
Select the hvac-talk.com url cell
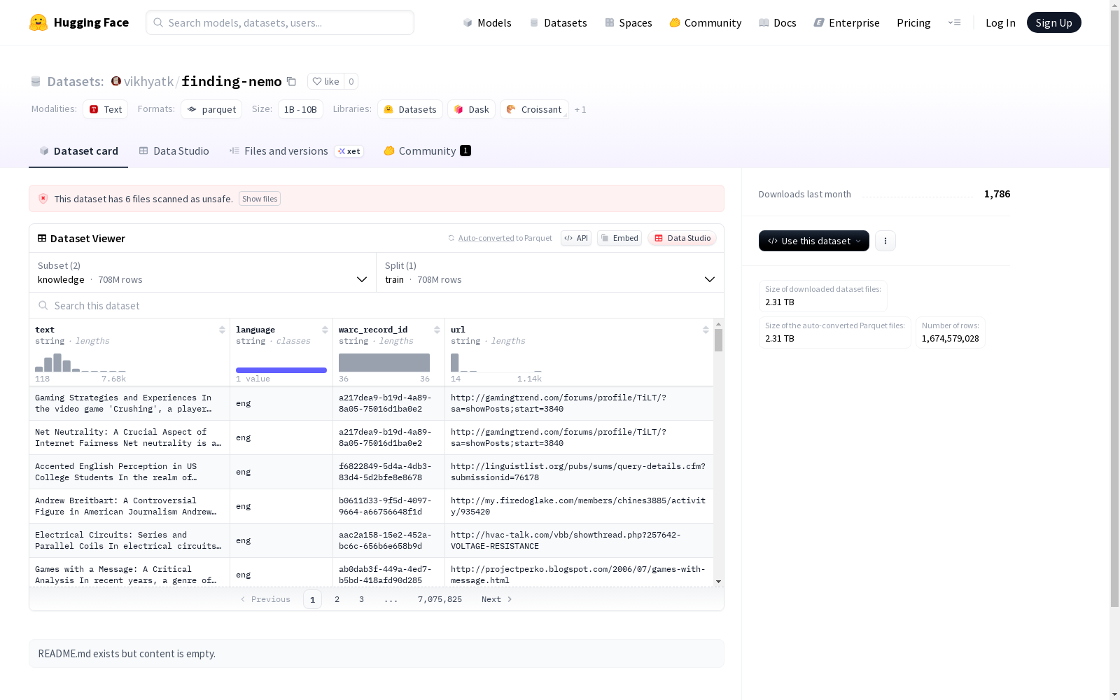pyautogui.click(x=579, y=540)
